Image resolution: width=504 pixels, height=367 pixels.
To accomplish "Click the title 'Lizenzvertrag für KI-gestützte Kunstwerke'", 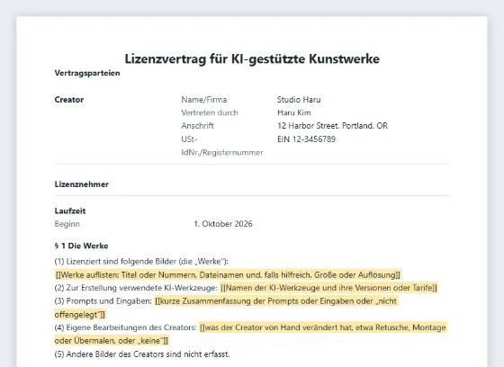I will tap(252, 58).
